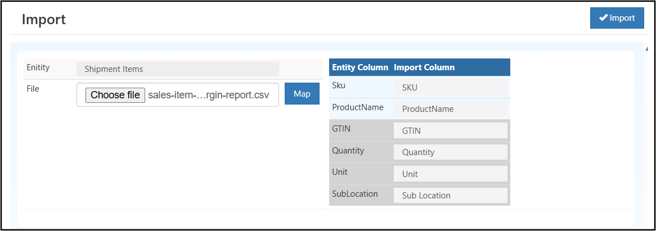
Task: Select the Shipment Items entity field
Action: coord(177,69)
